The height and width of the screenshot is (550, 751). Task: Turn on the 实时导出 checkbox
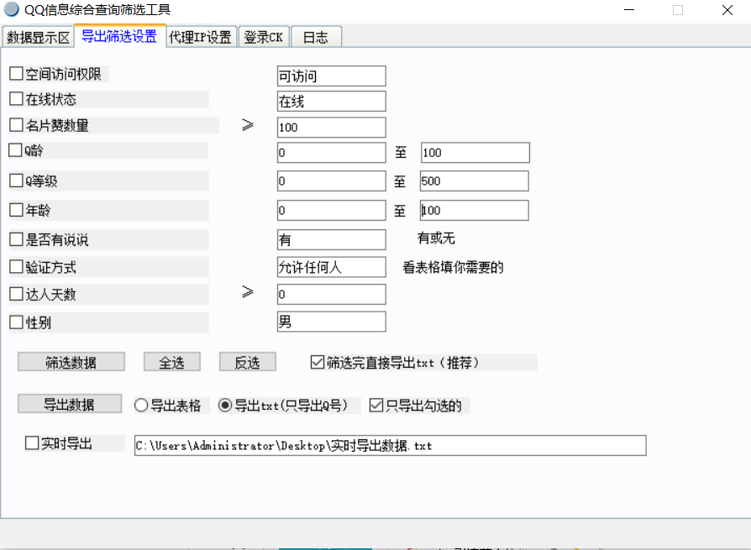pos(32,444)
